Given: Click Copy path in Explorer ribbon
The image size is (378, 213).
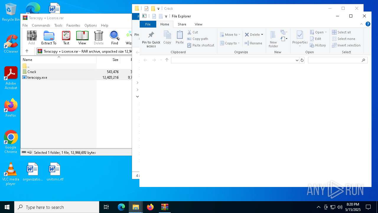Looking at the screenshot, I should click(x=198, y=39).
